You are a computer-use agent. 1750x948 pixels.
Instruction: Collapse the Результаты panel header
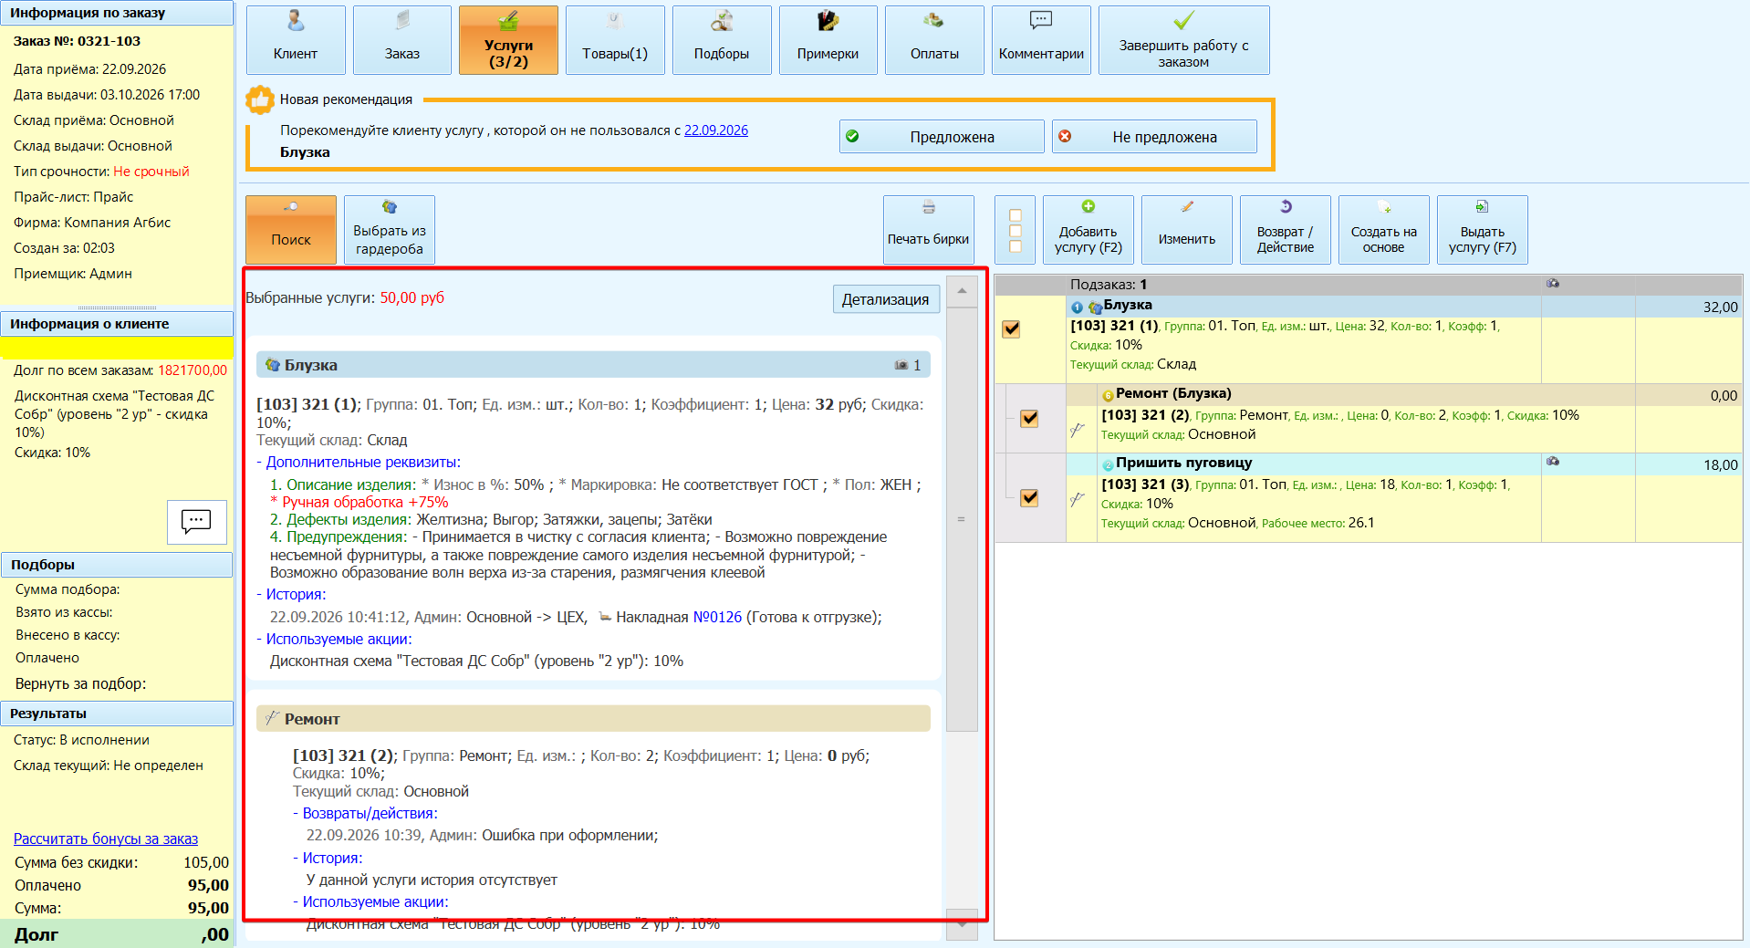117,714
